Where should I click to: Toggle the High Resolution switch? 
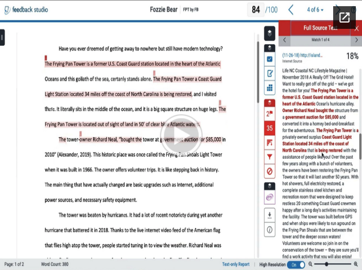coord(296,265)
